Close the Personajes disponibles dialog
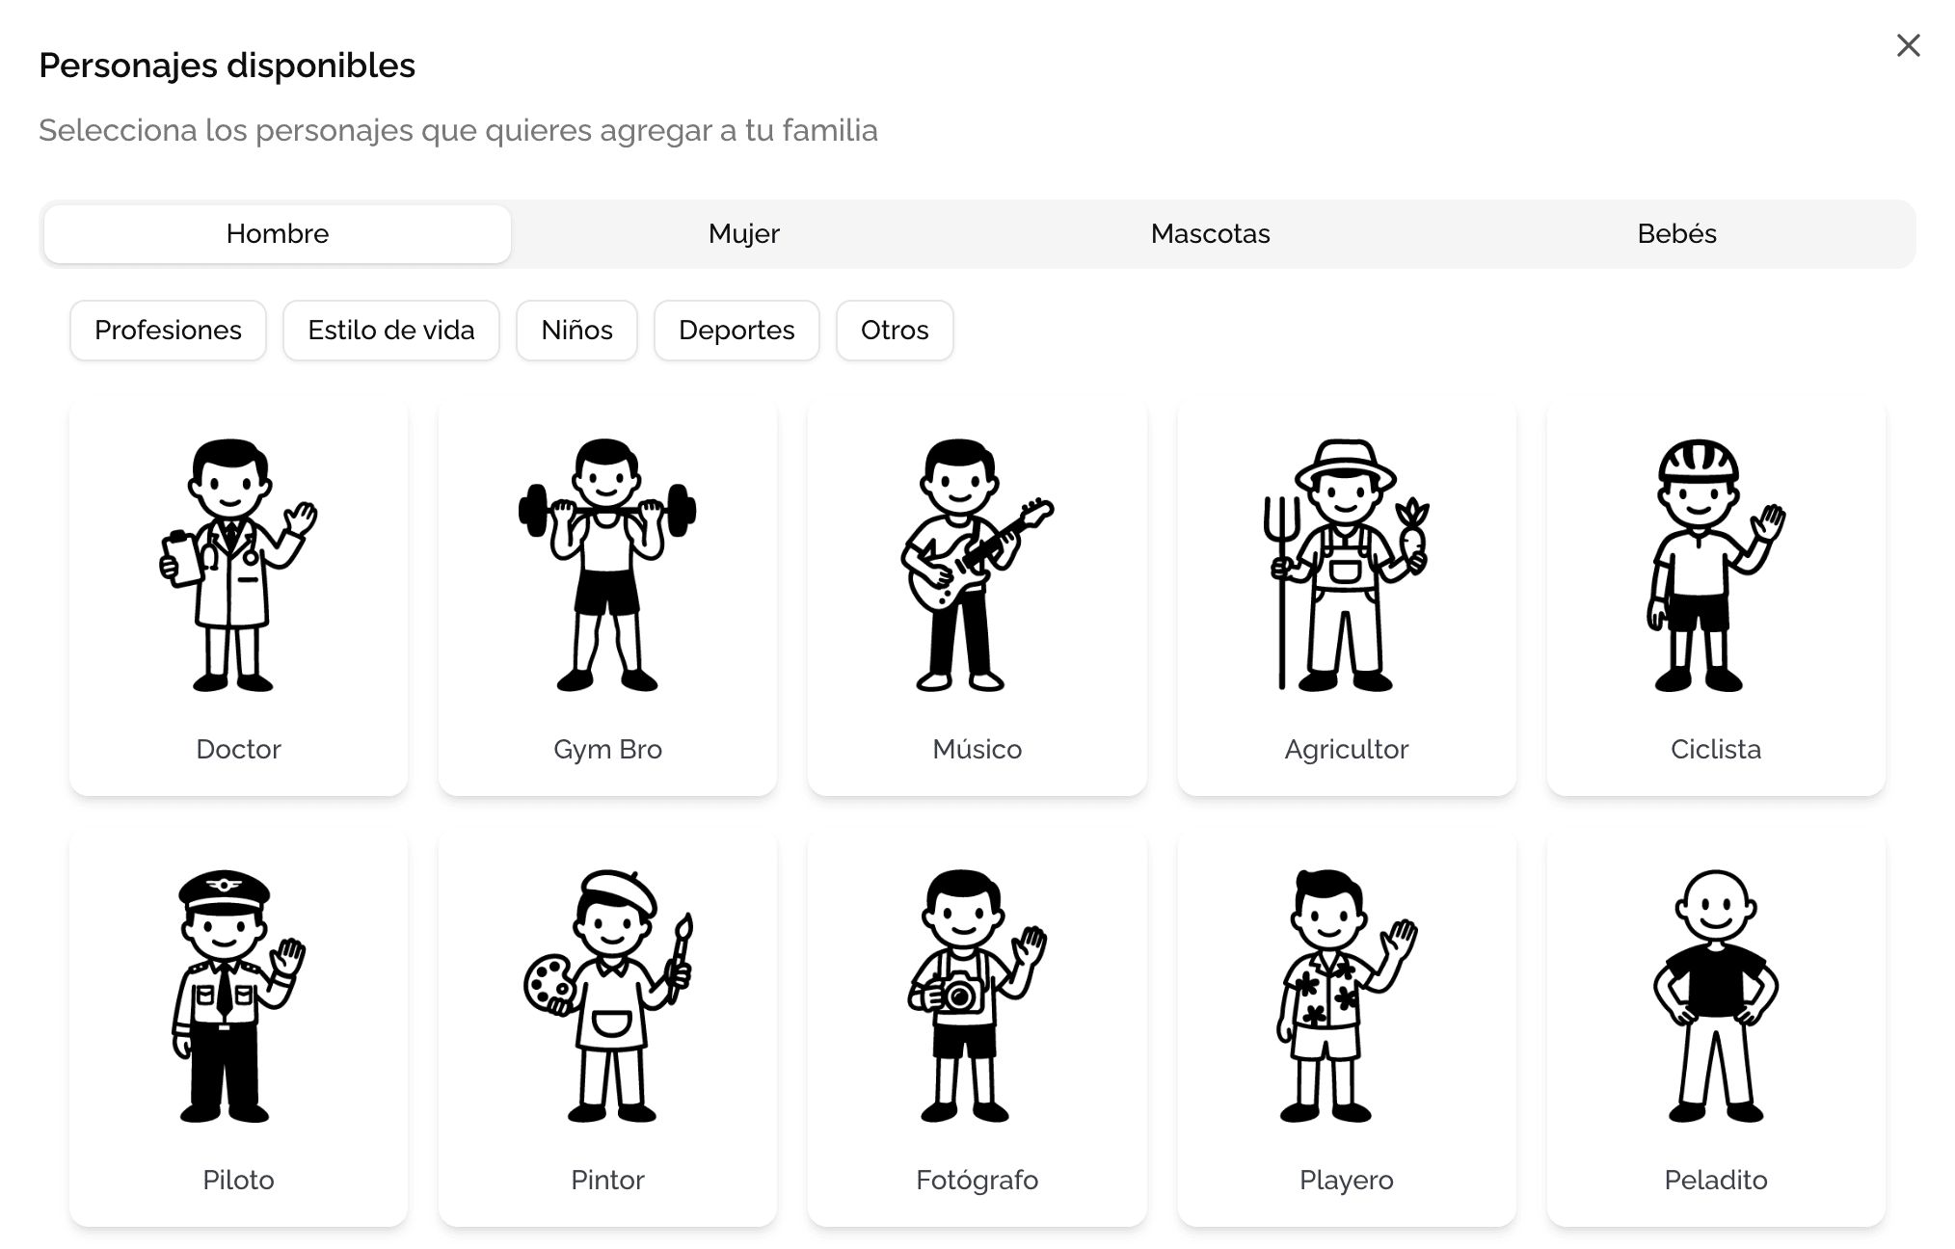The height and width of the screenshot is (1249, 1955). tap(1907, 45)
